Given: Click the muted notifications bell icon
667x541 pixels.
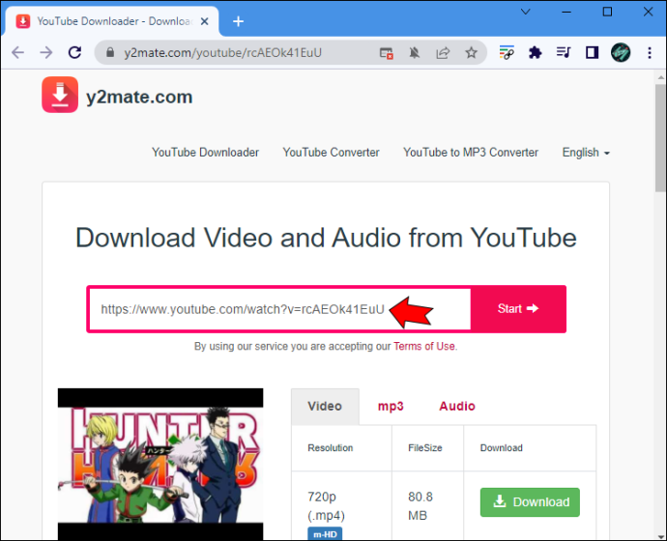Looking at the screenshot, I should click(x=415, y=53).
